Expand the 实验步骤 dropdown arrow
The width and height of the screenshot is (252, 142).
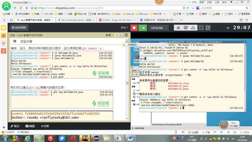[x=127, y=41]
